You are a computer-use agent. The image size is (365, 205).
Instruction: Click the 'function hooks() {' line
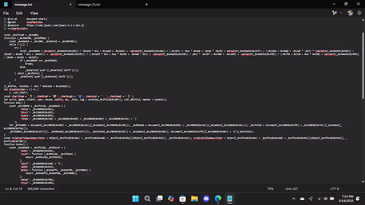click(x=16, y=144)
